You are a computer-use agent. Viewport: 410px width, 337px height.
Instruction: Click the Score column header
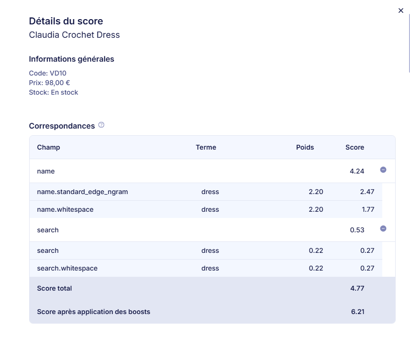355,147
